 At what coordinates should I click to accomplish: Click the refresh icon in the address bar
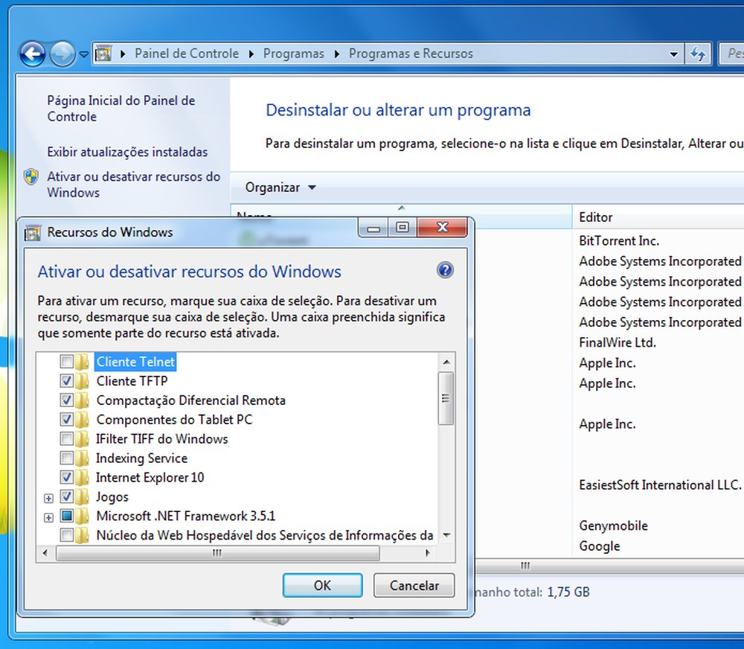pos(699,54)
